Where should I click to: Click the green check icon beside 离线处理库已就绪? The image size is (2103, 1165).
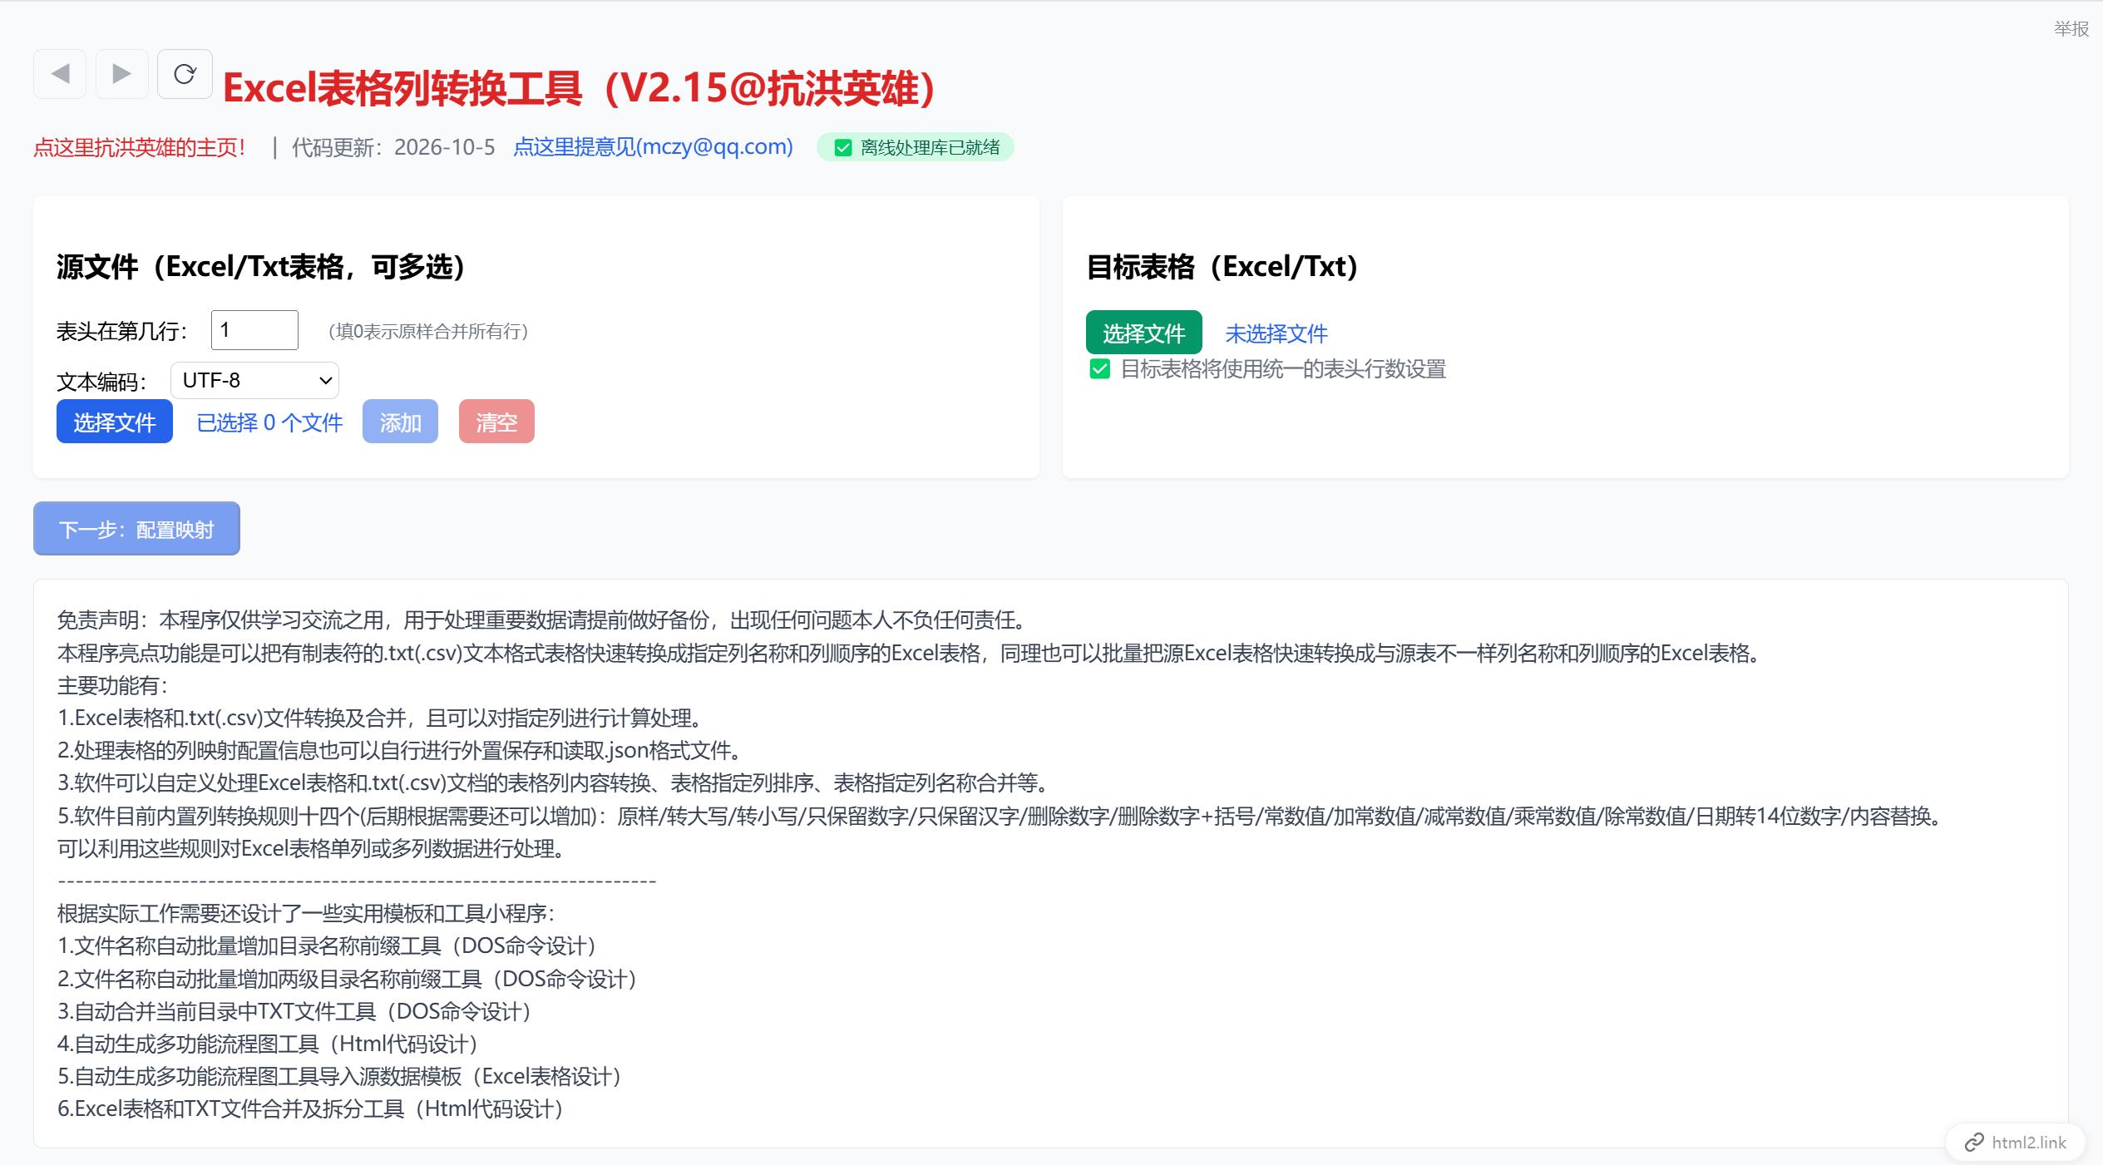[x=843, y=148]
